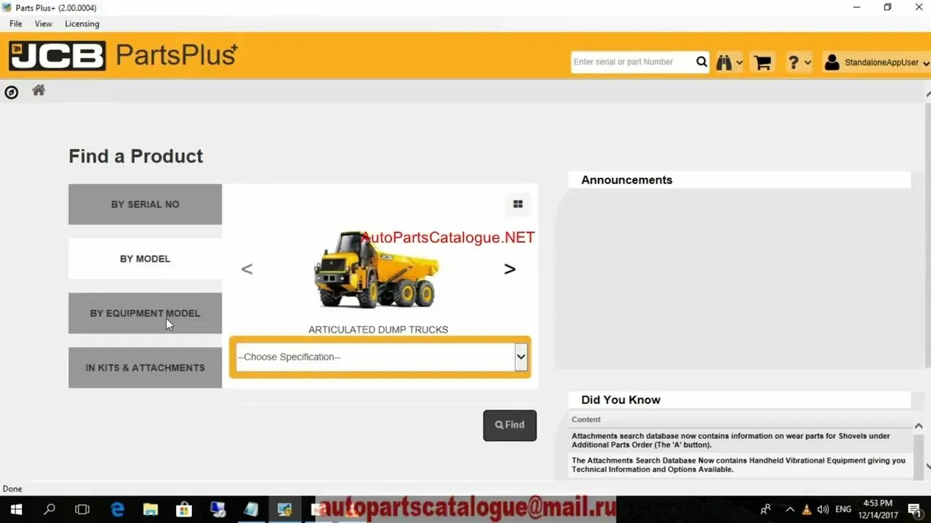Click the ARTICULATED DUMP TRUCKS label
Screen dimensions: 931x523
378,330
